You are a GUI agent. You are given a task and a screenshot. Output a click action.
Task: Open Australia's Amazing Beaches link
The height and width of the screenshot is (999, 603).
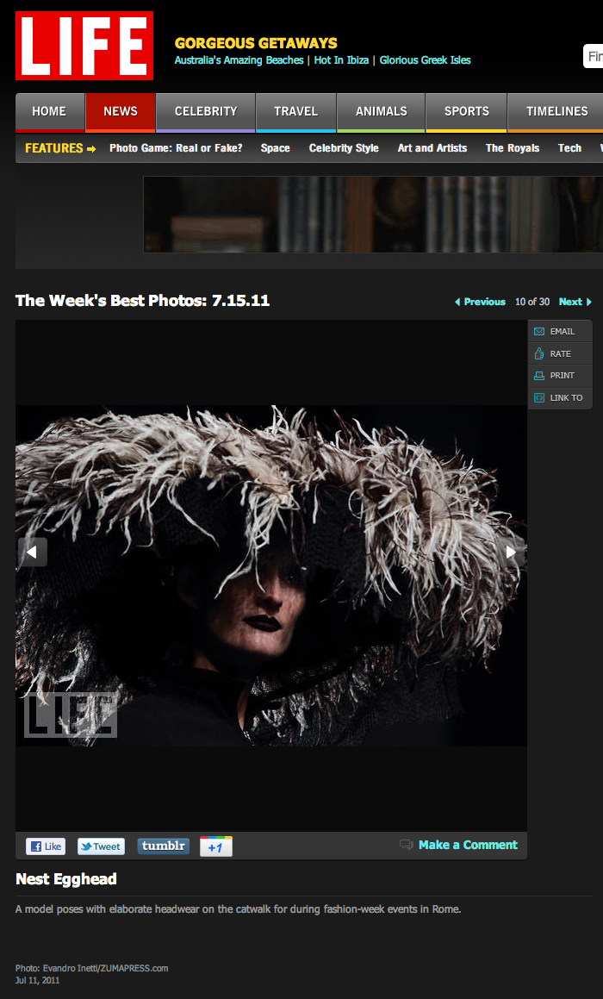click(239, 60)
